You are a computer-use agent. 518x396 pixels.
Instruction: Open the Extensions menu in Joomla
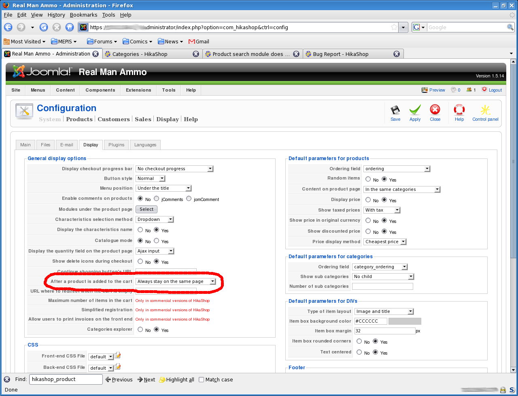pyautogui.click(x=138, y=90)
